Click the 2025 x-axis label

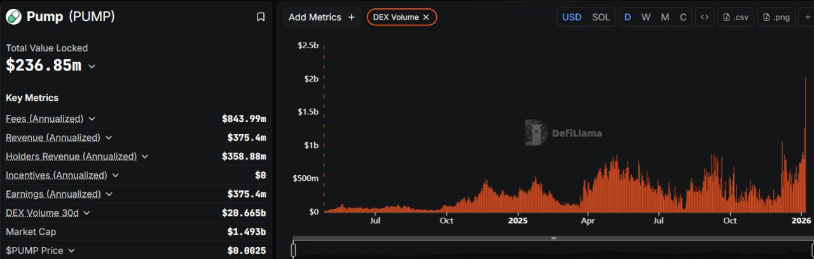(518, 220)
